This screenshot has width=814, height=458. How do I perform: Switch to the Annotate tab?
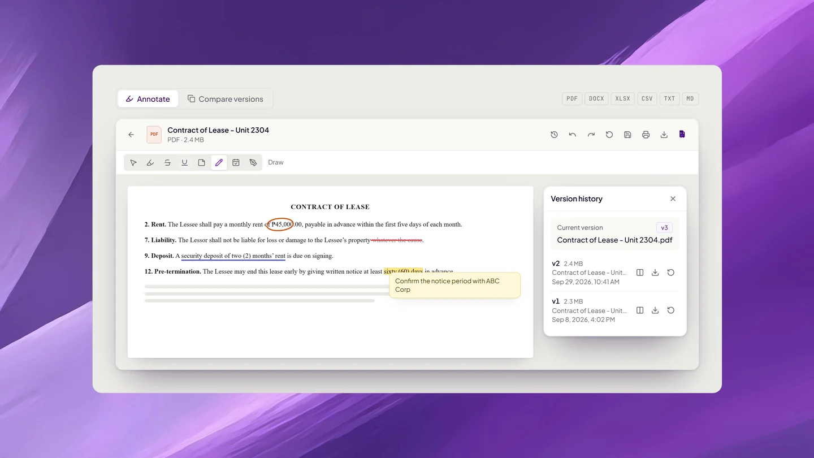pos(148,99)
